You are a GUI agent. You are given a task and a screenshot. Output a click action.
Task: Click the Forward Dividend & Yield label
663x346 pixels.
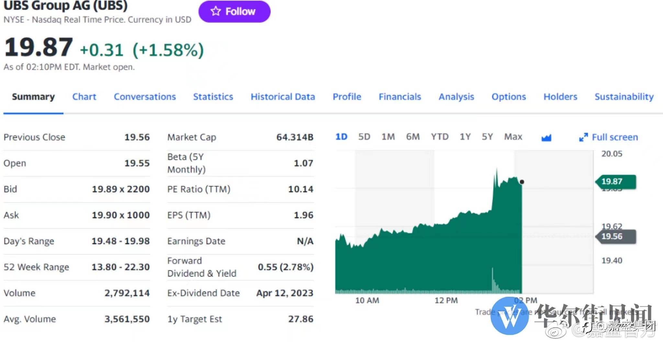click(x=202, y=267)
